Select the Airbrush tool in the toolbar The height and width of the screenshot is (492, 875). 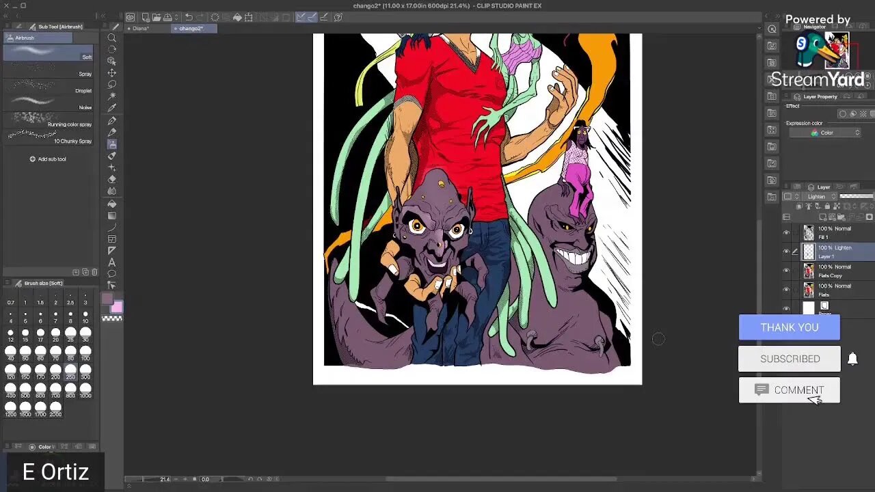(112, 144)
